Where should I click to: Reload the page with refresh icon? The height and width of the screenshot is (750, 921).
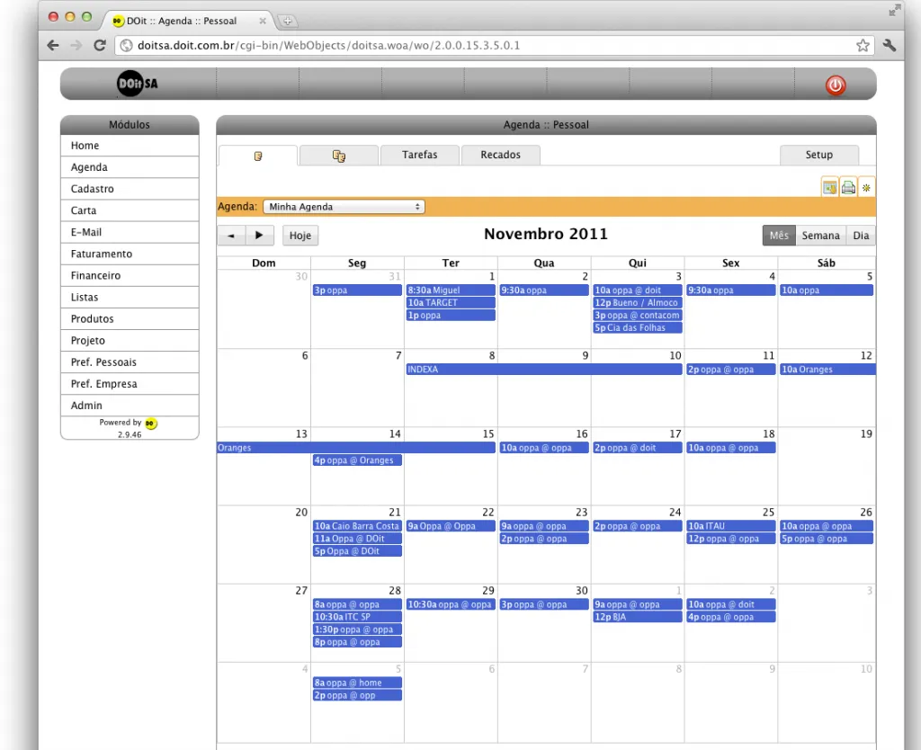[x=100, y=45]
